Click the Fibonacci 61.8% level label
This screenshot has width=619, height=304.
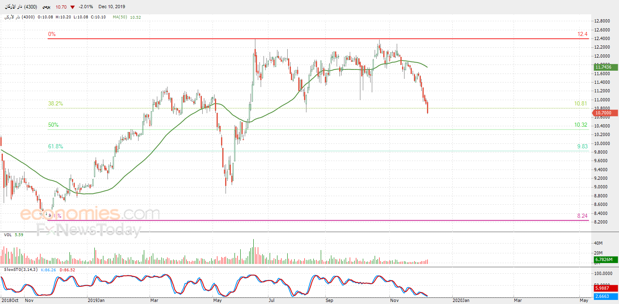pyautogui.click(x=56, y=146)
